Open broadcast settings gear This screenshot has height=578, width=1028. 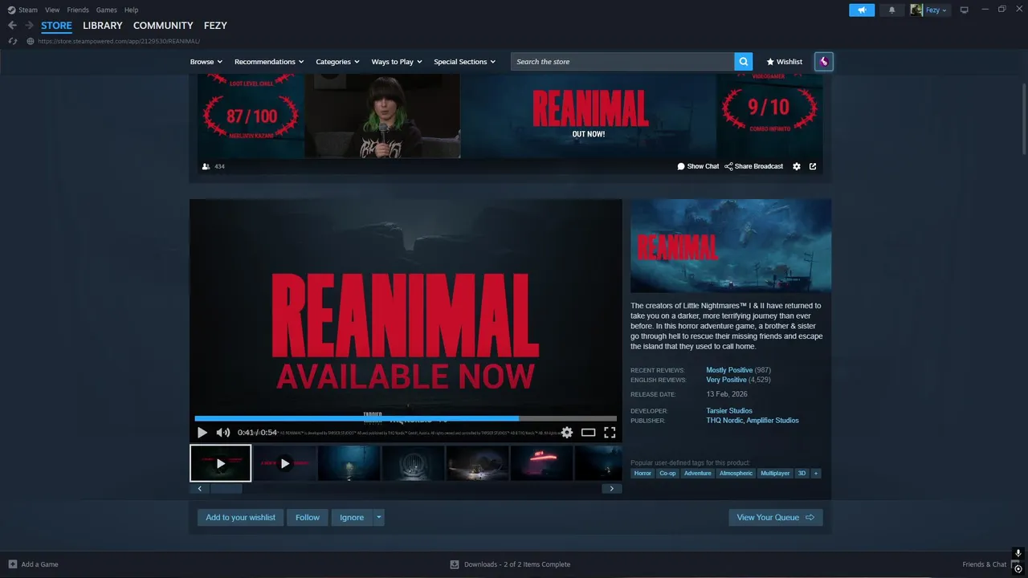[x=797, y=166]
